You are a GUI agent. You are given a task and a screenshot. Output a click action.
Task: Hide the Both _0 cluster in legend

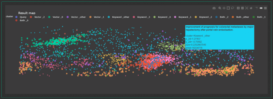[22, 20]
